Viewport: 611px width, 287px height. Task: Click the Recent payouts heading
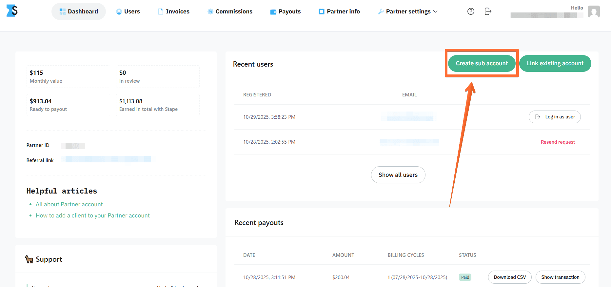click(x=259, y=223)
